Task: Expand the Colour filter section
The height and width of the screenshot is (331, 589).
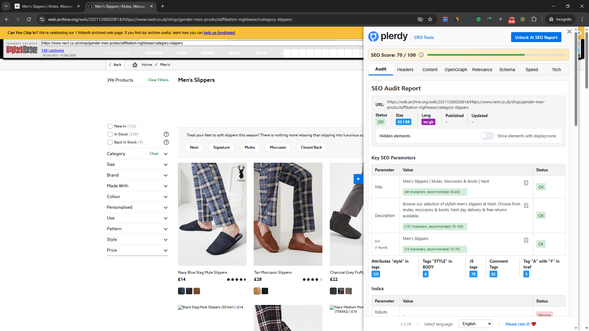Action: click(137, 197)
